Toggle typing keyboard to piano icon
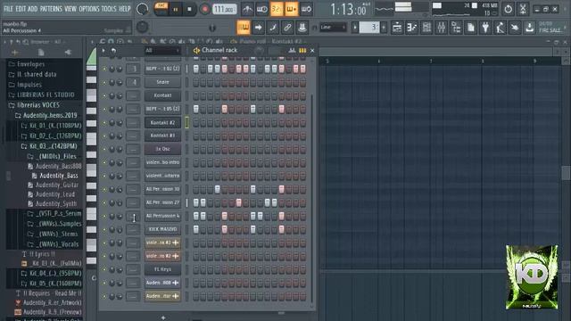 244,28
